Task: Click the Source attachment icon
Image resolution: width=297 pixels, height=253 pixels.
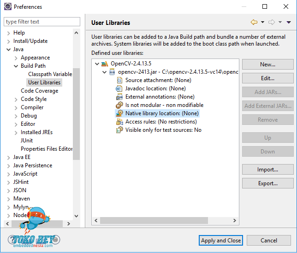Action: tap(119, 80)
